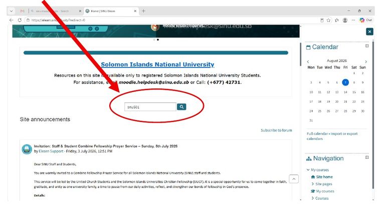The height and width of the screenshot is (207, 381).
Task: Open the Copilot Chat button
Action: tap(365, 20)
